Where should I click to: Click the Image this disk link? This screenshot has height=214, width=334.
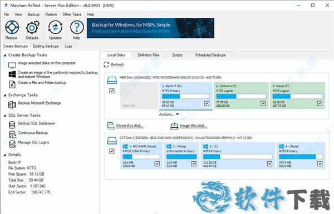(x=193, y=126)
